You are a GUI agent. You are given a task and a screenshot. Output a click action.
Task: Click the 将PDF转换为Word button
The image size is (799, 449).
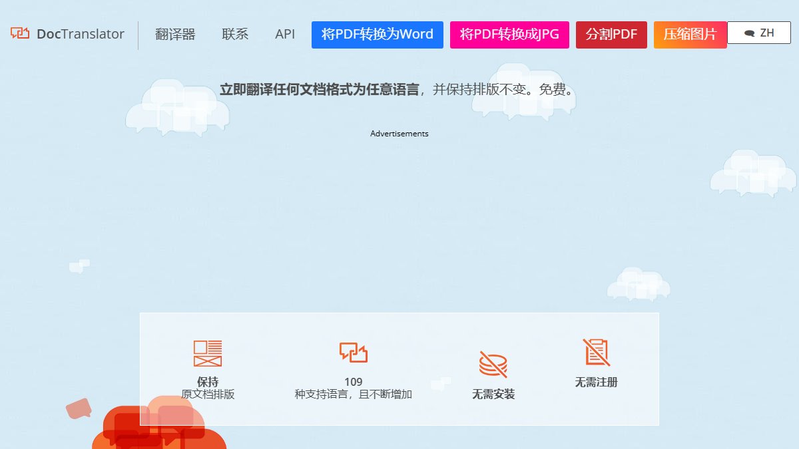click(378, 35)
